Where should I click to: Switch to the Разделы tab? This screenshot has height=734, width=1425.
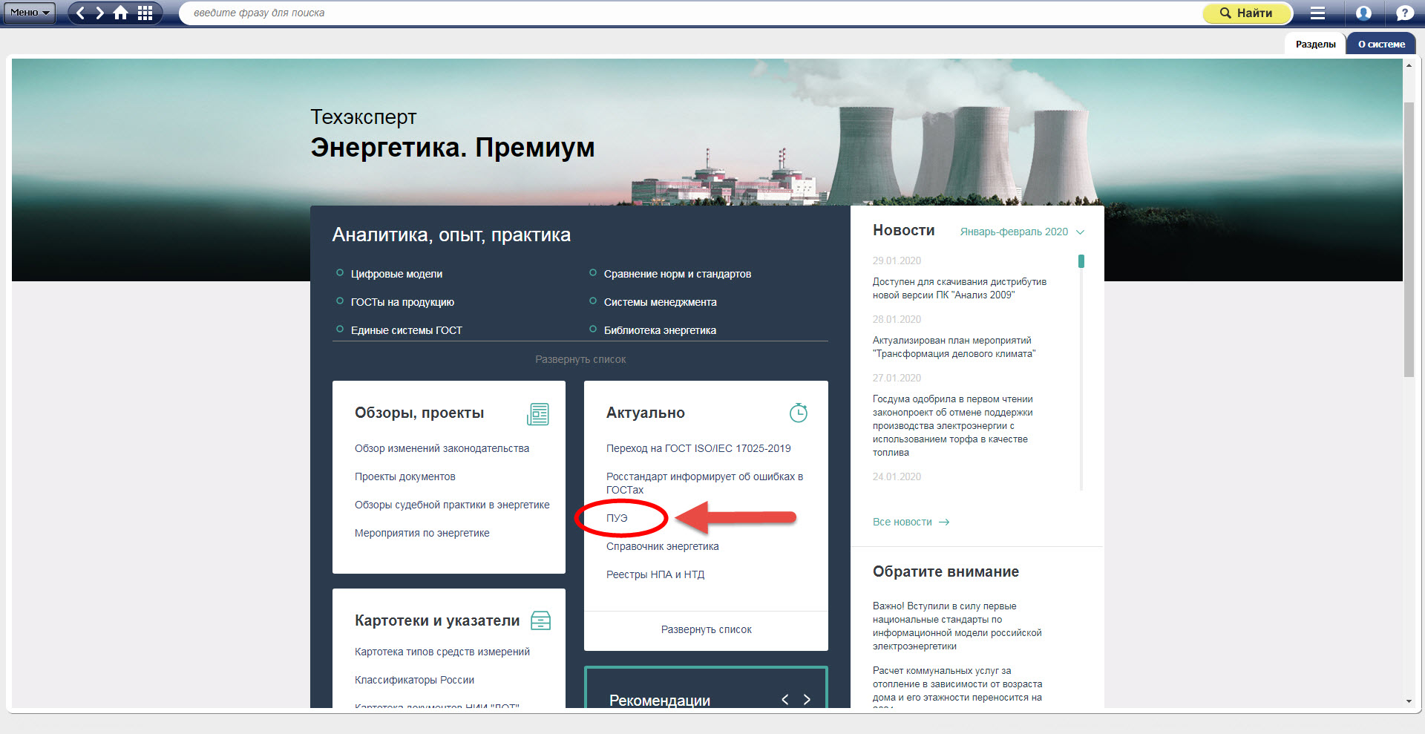point(1315,44)
